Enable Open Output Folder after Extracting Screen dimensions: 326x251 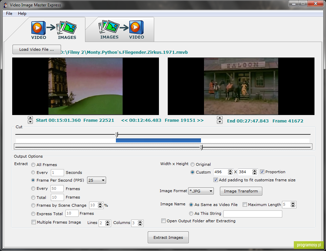pyautogui.click(x=164, y=221)
